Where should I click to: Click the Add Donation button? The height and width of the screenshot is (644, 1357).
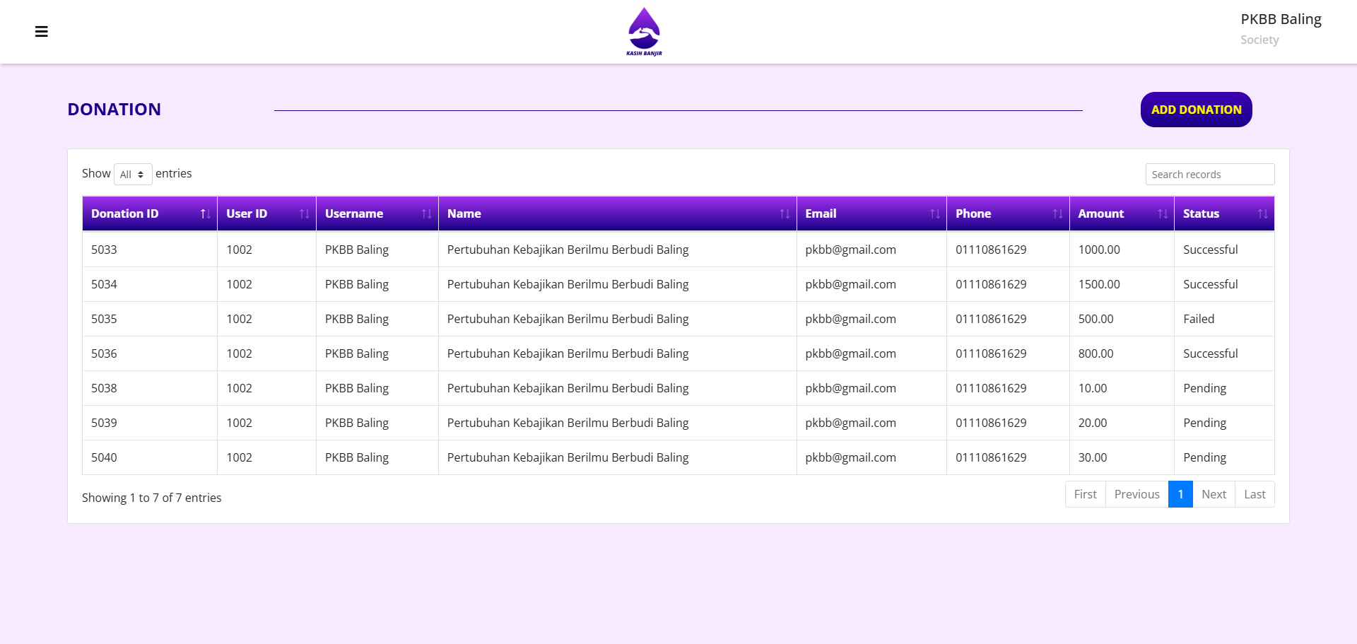pos(1196,110)
